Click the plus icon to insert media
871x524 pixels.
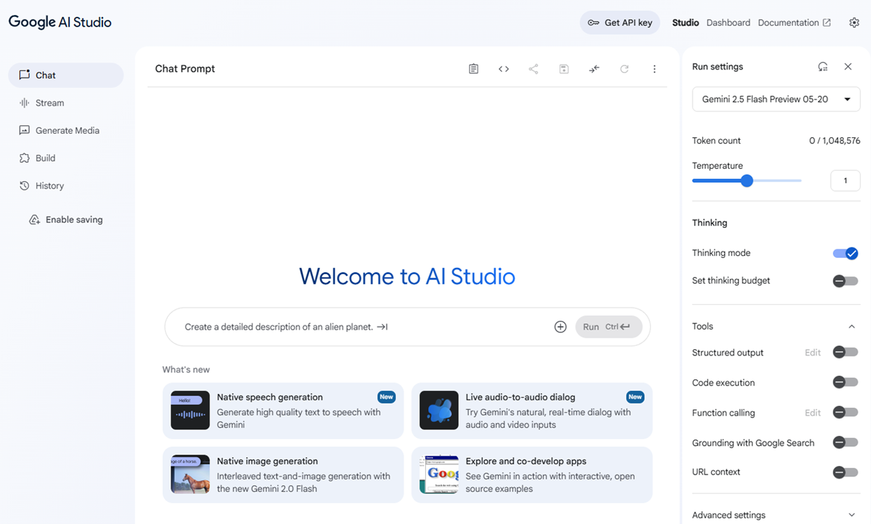pyautogui.click(x=560, y=327)
